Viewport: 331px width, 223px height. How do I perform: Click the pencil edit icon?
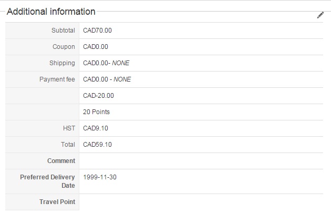point(320,15)
